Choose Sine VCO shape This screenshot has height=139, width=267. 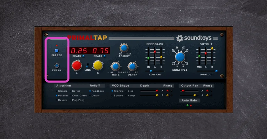click(129, 91)
